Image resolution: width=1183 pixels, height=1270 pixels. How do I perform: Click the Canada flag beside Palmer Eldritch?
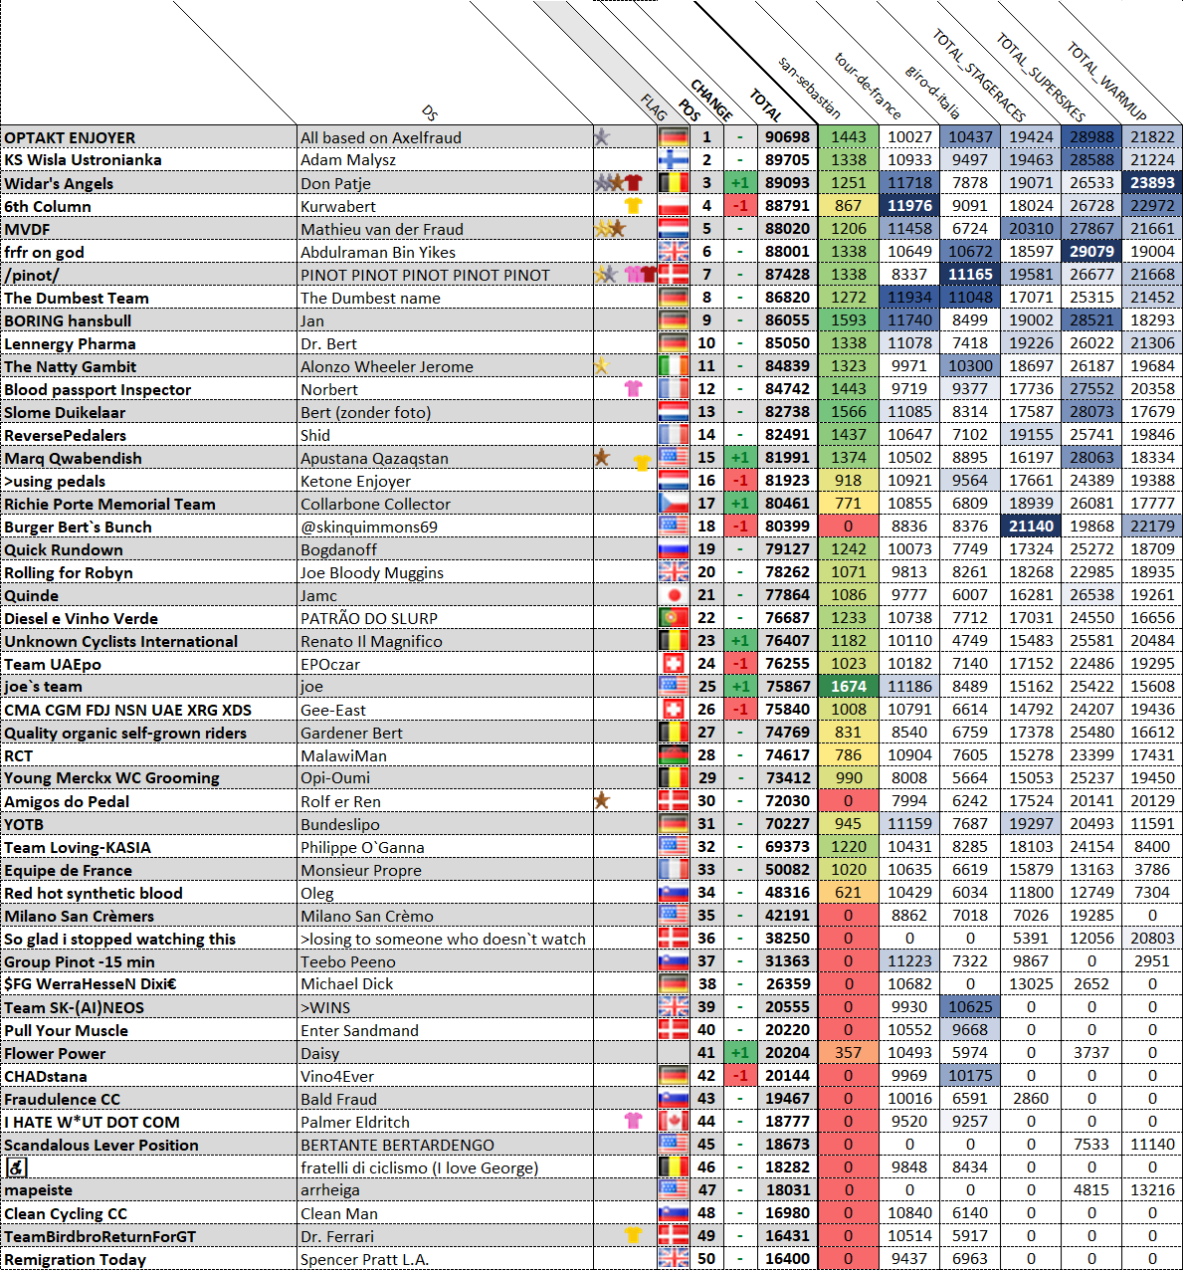(674, 1121)
